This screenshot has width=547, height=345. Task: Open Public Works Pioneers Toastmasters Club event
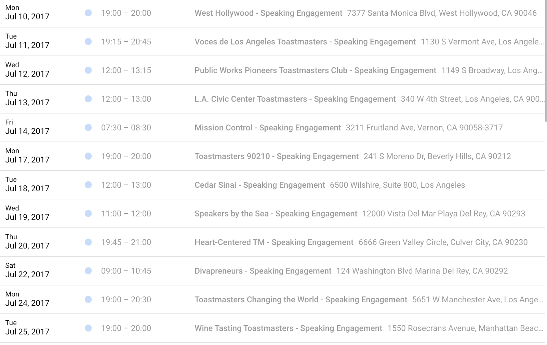pyautogui.click(x=315, y=70)
